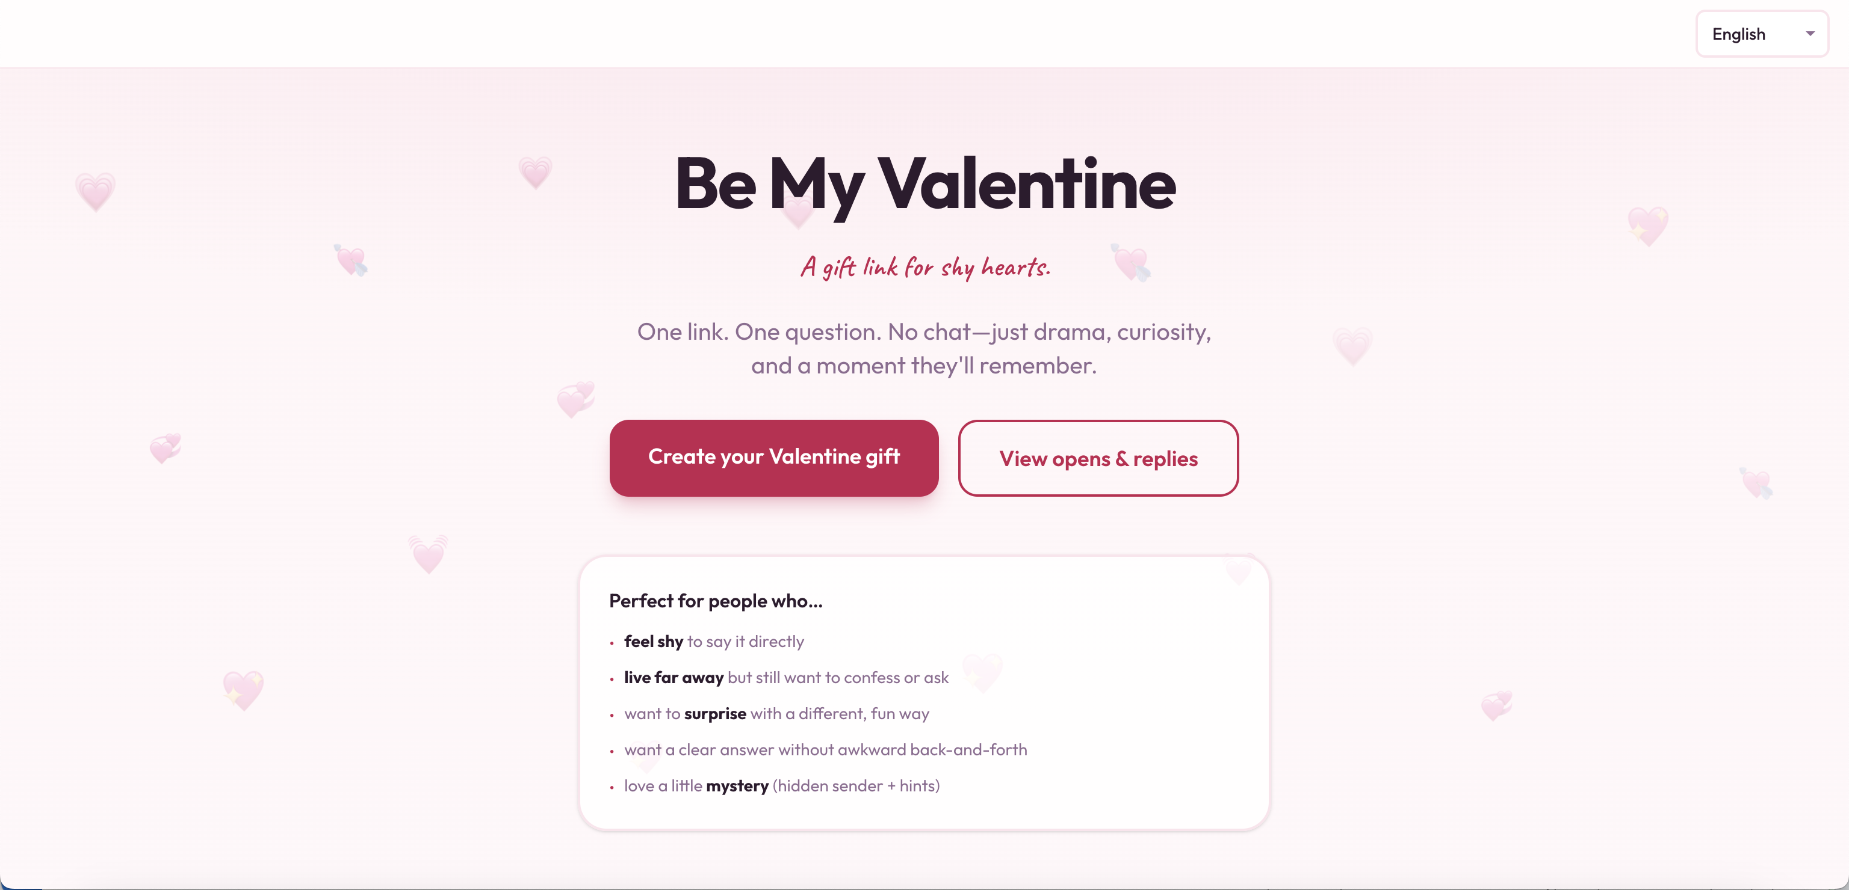Click the Be My Valentine heading
Image resolution: width=1849 pixels, height=890 pixels.
click(x=924, y=185)
